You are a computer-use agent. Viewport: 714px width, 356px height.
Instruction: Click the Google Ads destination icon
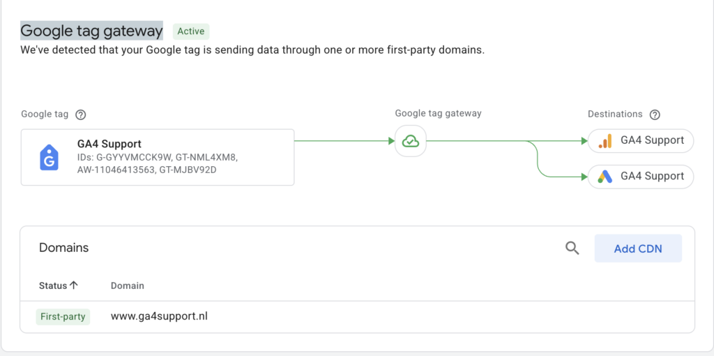605,177
